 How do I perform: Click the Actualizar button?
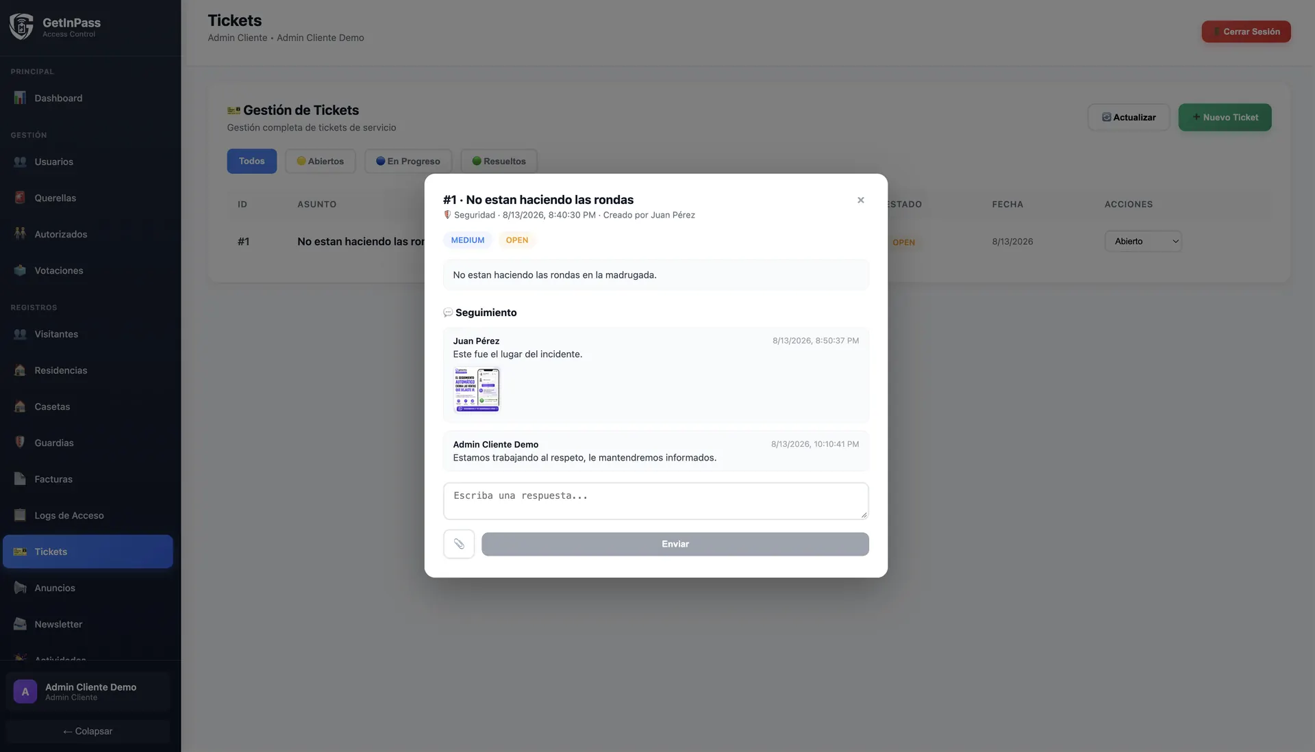point(1129,117)
